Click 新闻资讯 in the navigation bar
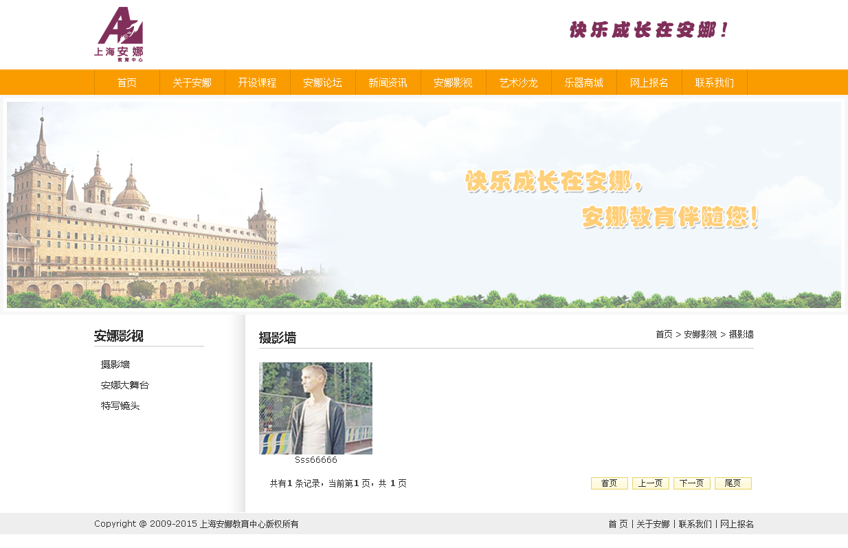The width and height of the screenshot is (848, 548). [x=388, y=83]
